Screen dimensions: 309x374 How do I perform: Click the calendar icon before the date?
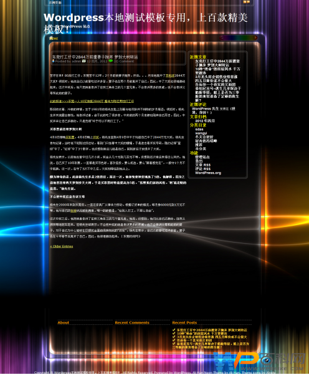click(84, 61)
